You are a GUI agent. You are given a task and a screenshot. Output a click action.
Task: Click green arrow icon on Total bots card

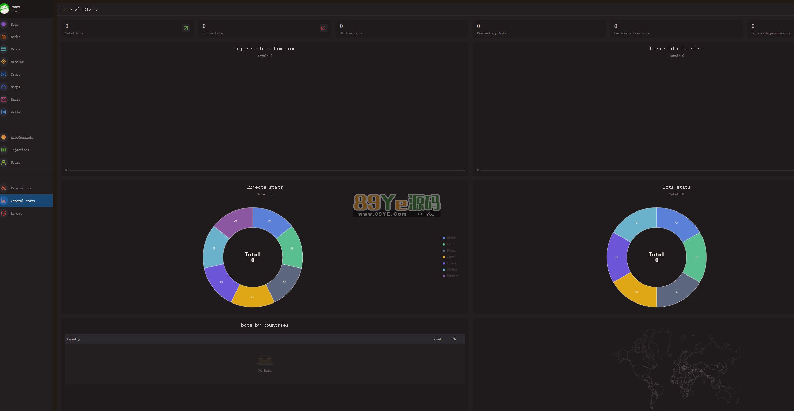tap(186, 28)
